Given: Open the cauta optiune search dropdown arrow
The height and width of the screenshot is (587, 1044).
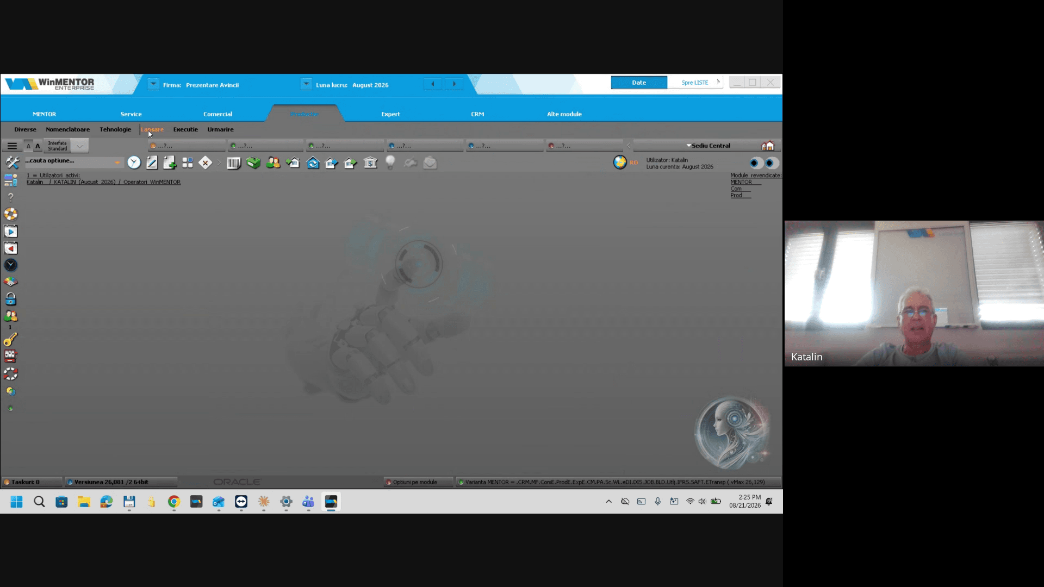Looking at the screenshot, I should [x=117, y=162].
